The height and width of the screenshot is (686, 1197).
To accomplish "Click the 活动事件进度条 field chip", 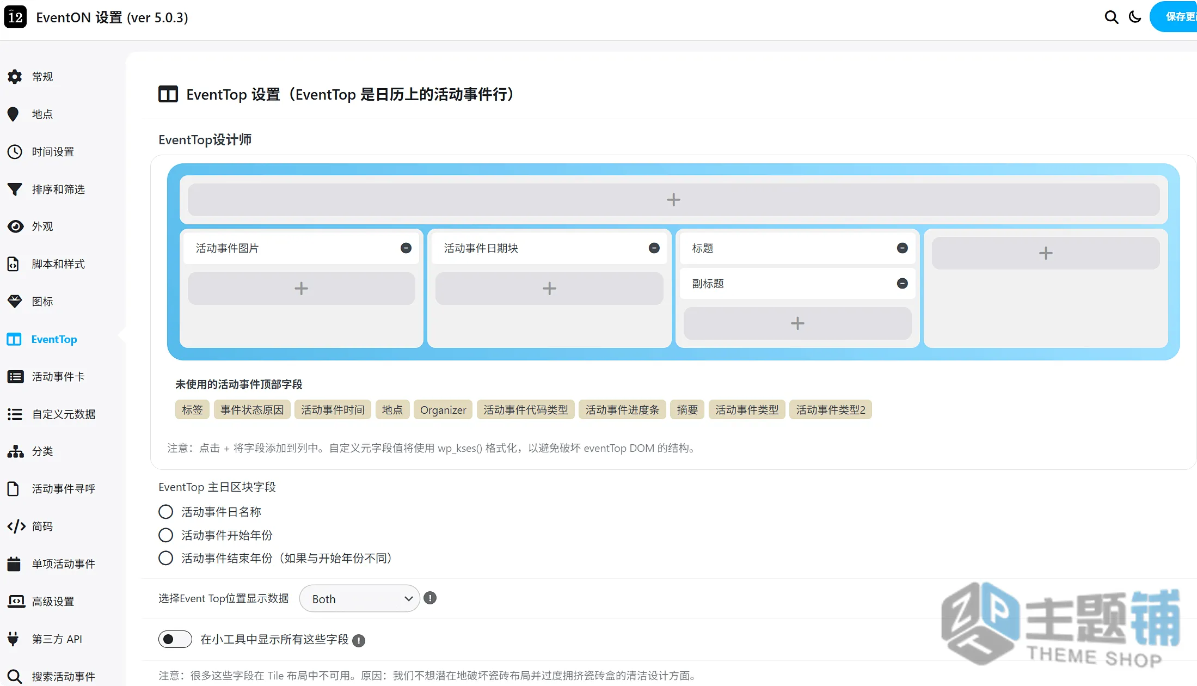I will point(622,410).
